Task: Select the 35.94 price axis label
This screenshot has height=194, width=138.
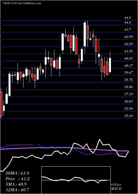Action: click(x=129, y=109)
